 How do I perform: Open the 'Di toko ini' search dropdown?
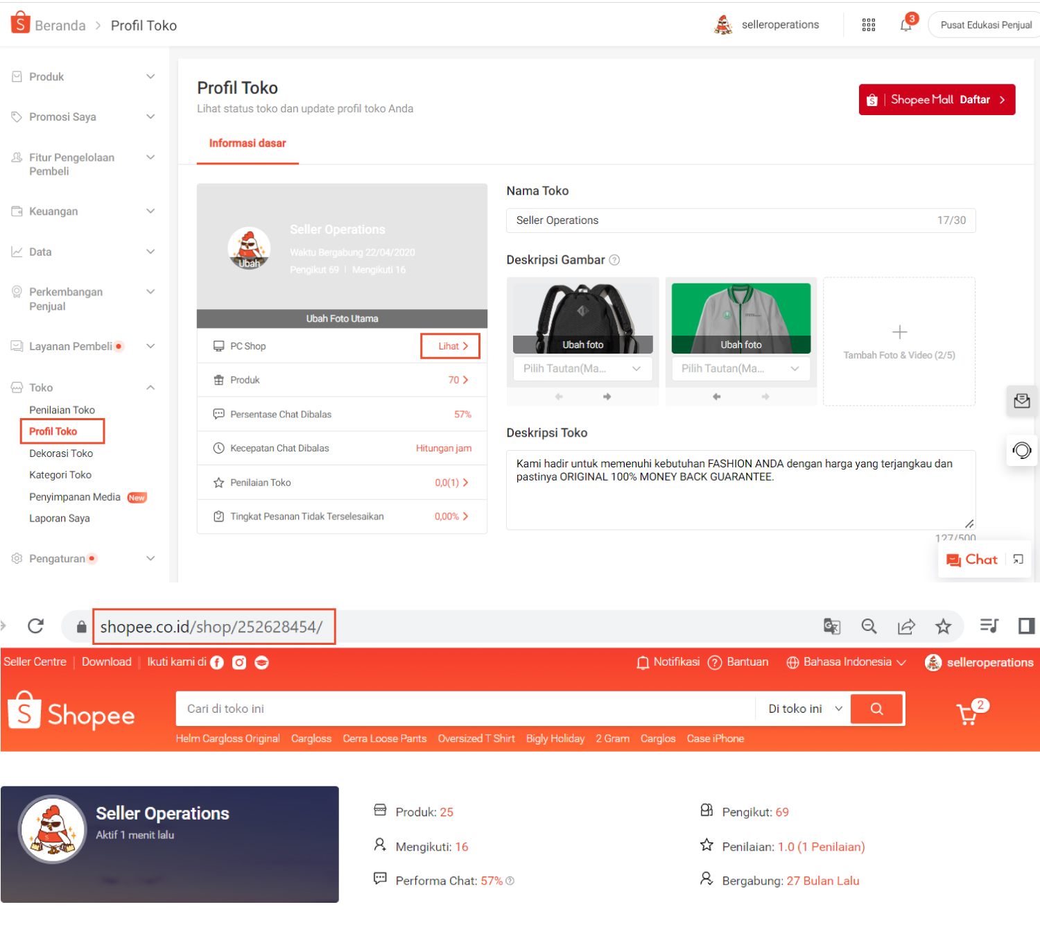[x=804, y=709]
